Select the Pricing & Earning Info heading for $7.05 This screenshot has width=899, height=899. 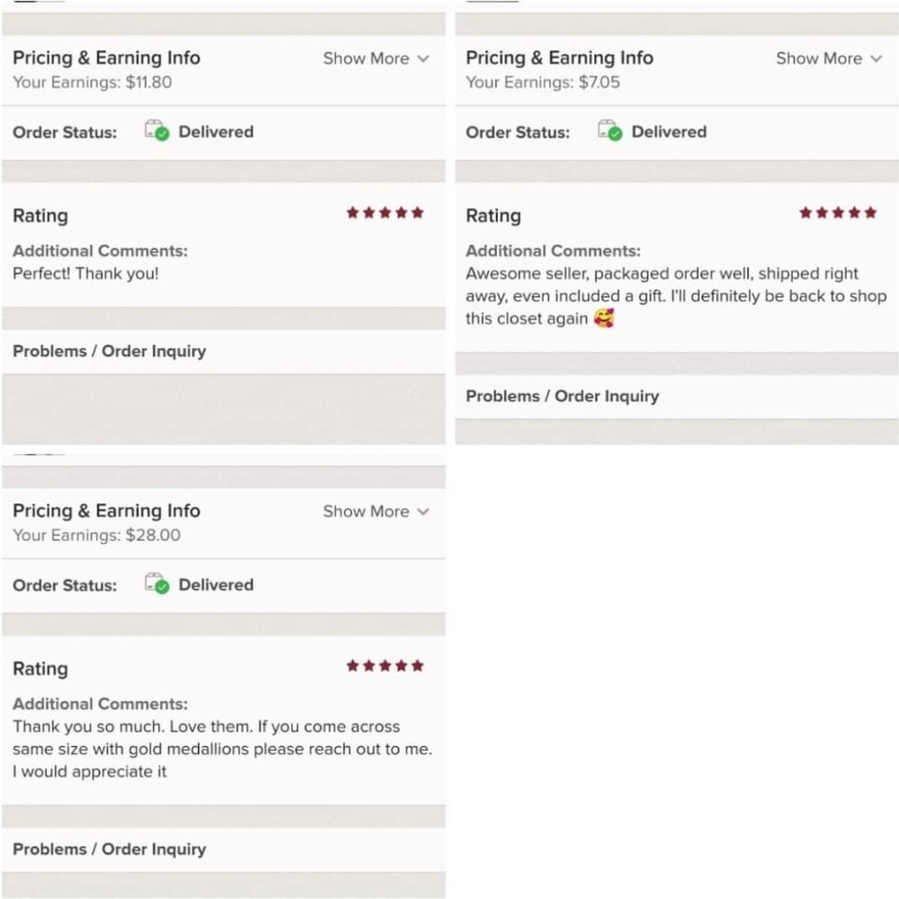click(559, 58)
